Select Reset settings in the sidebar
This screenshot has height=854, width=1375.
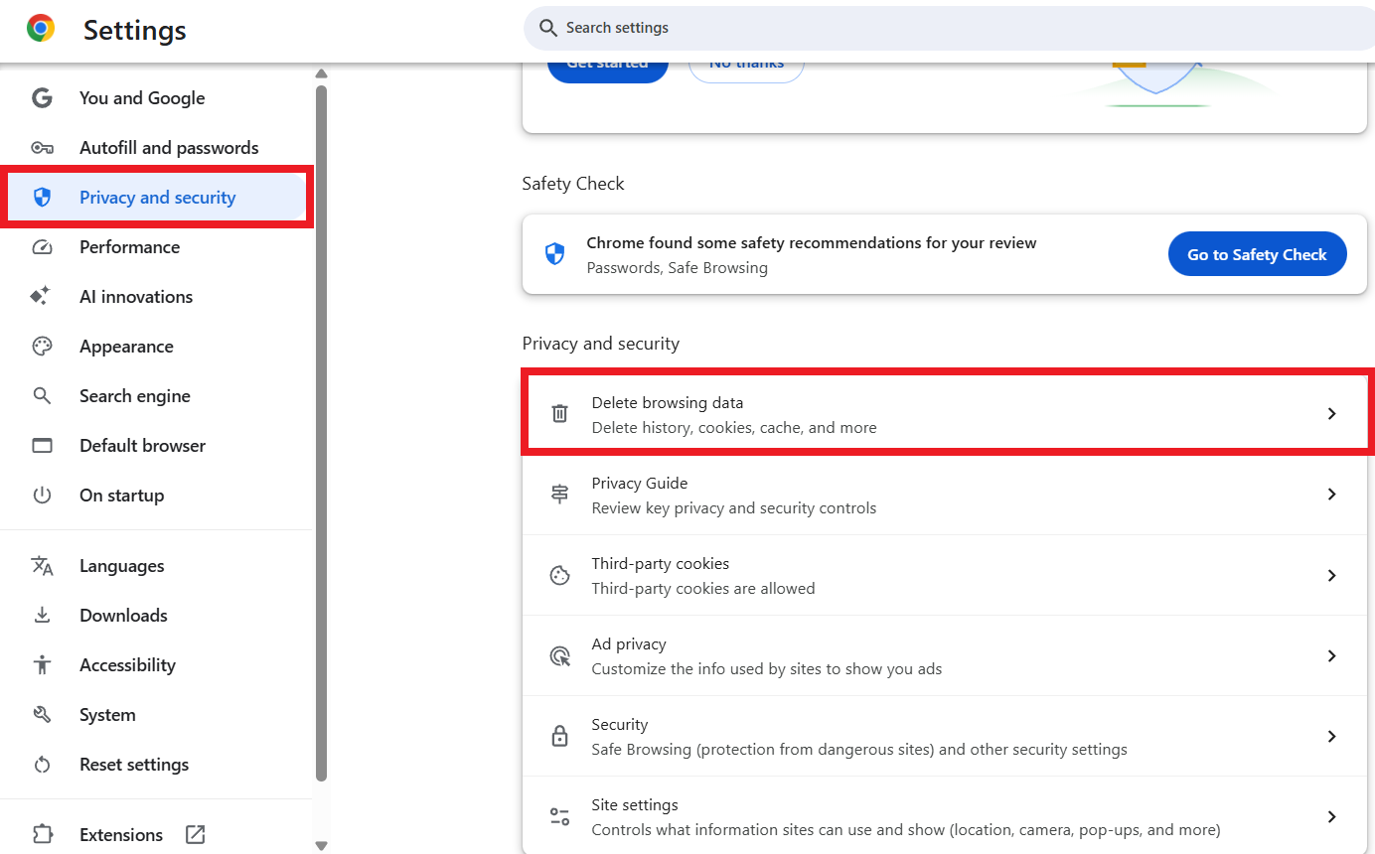tap(134, 764)
